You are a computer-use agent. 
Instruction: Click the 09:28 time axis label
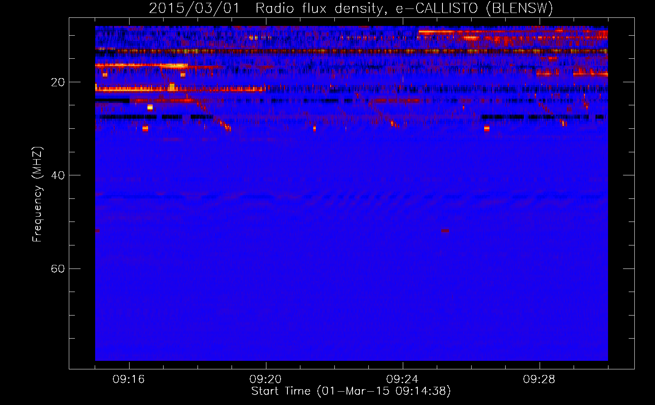[x=539, y=379]
